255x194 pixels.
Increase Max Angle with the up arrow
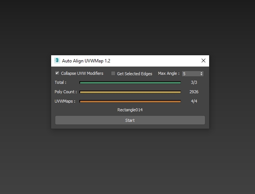click(202, 73)
